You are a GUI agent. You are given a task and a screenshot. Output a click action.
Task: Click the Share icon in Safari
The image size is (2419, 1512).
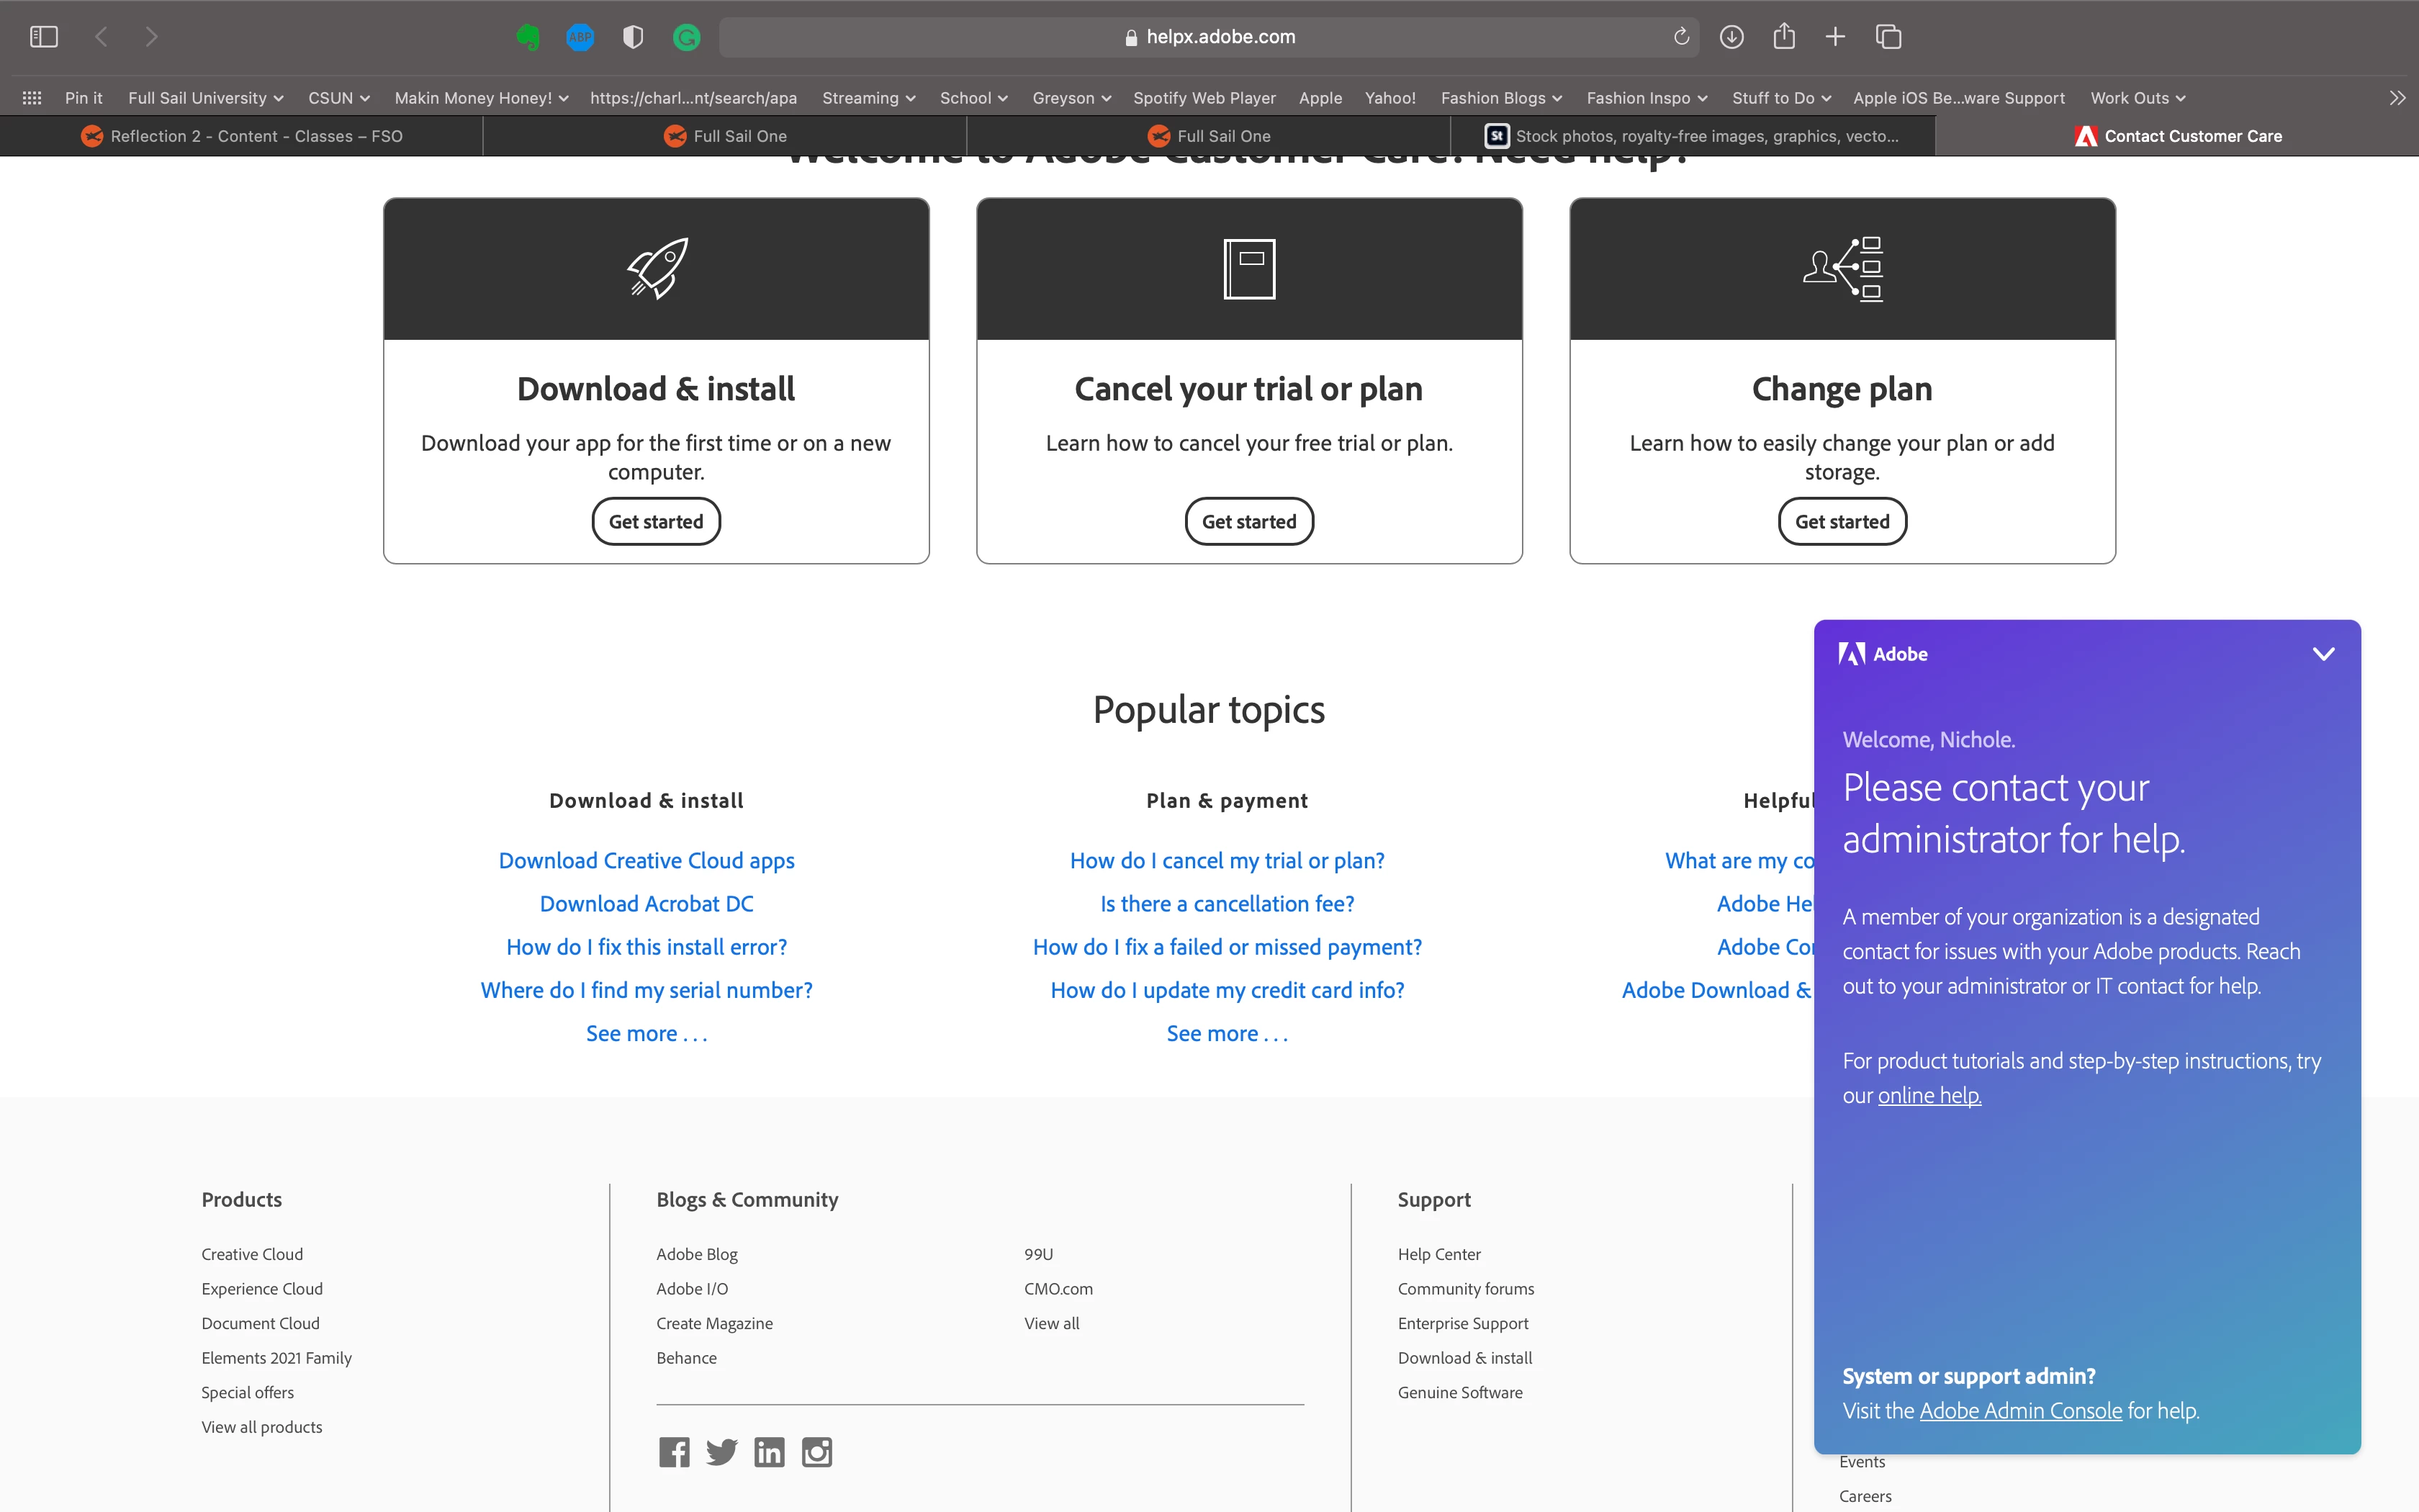[x=1783, y=37]
